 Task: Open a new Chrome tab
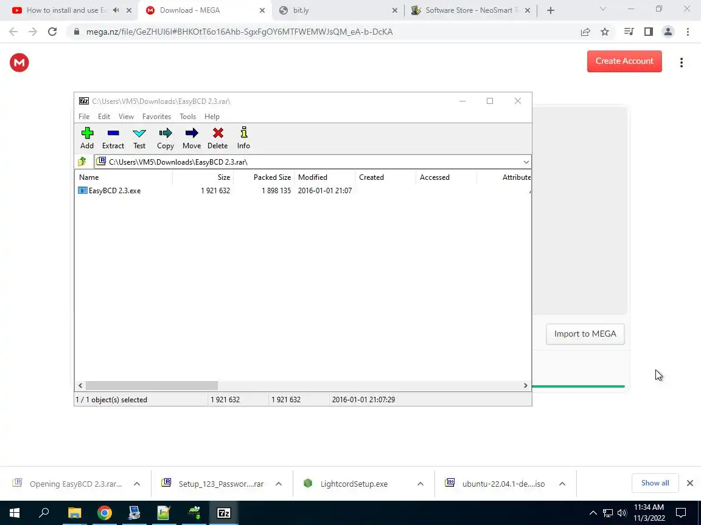(x=551, y=10)
